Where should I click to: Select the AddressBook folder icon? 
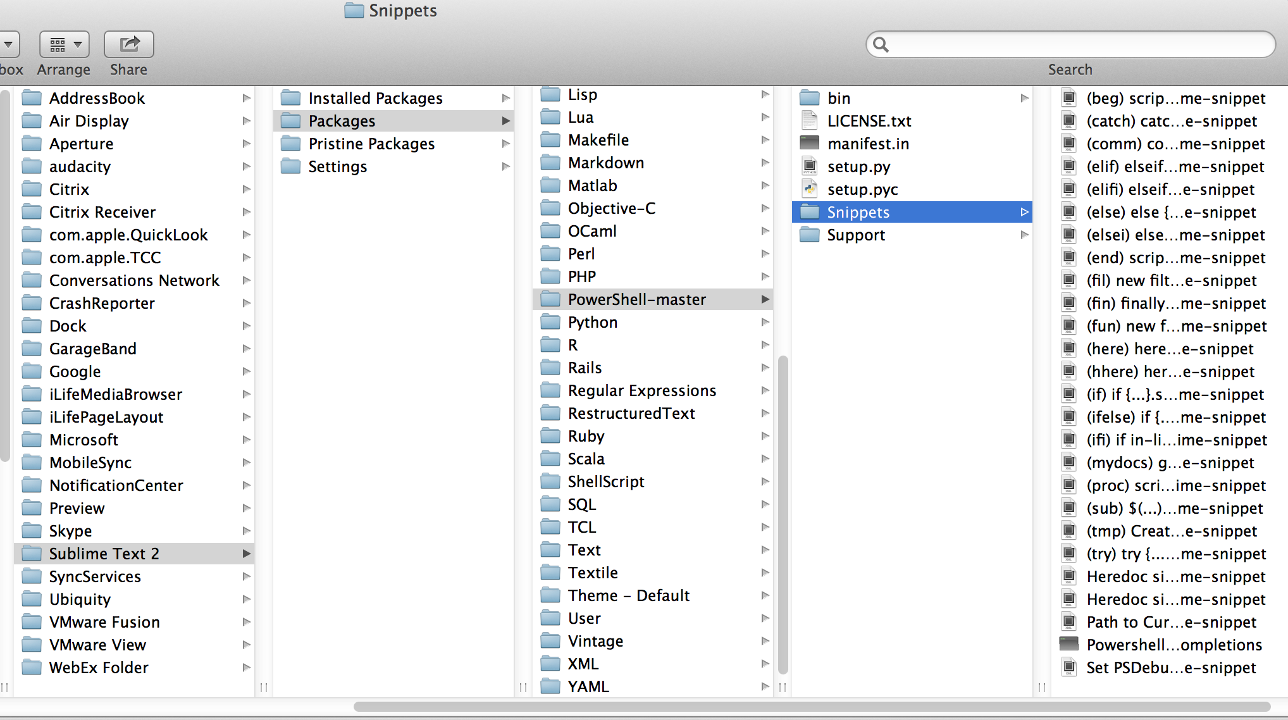point(32,98)
